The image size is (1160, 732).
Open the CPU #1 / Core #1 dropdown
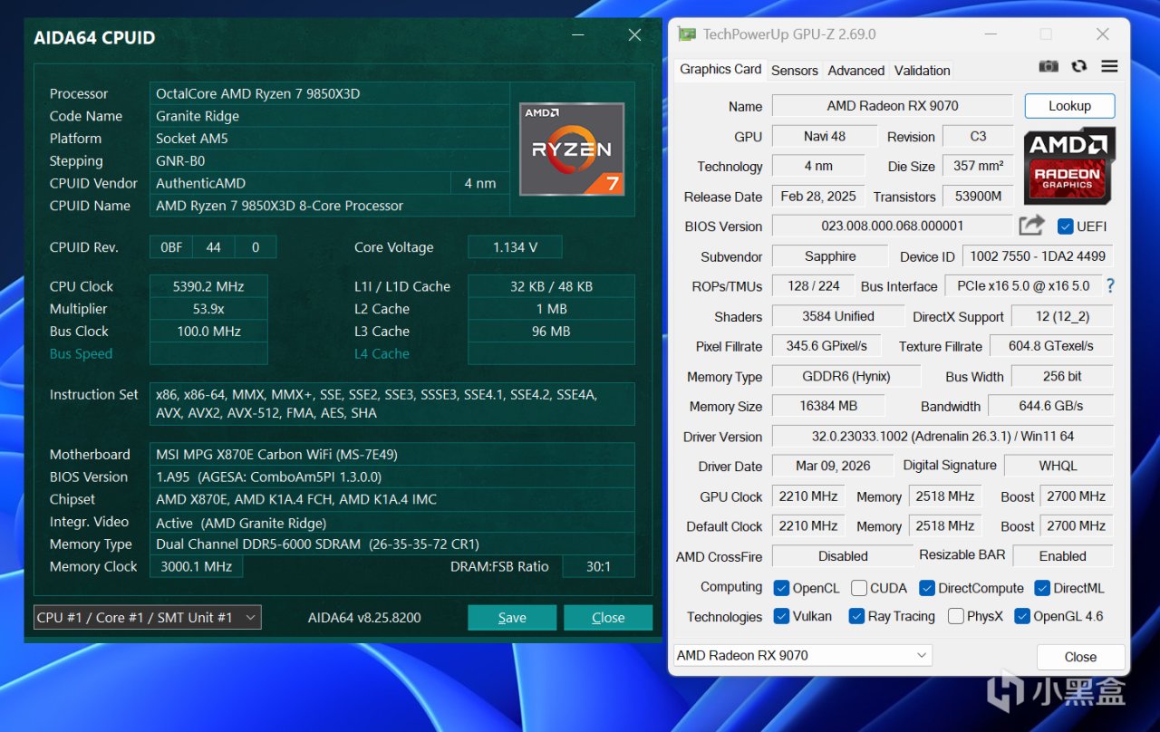pyautogui.click(x=148, y=617)
